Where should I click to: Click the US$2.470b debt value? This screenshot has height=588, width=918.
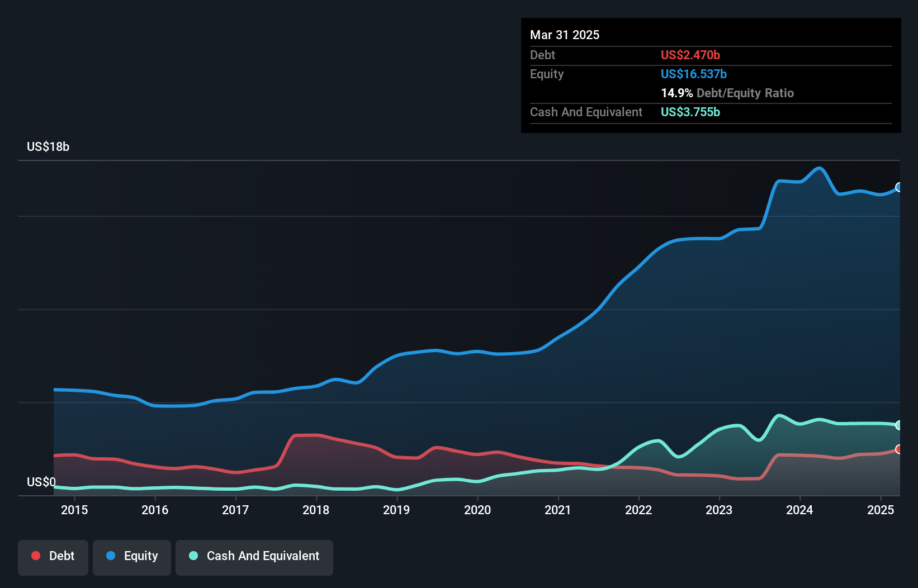[x=690, y=55]
